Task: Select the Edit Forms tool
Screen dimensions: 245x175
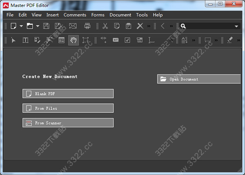Action: (x=61, y=40)
